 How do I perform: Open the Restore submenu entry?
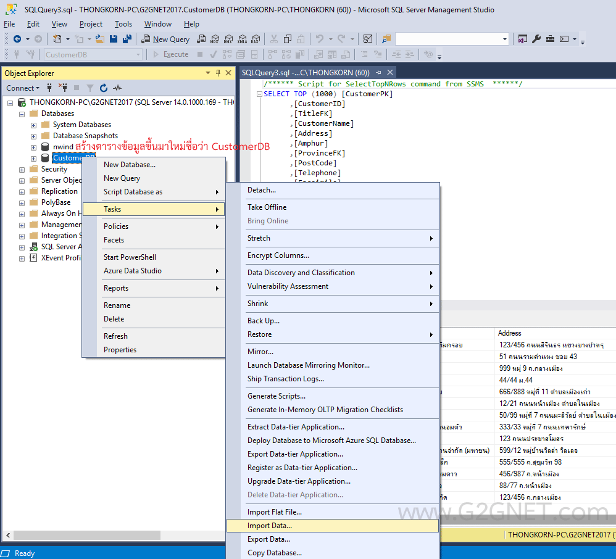[x=332, y=334]
